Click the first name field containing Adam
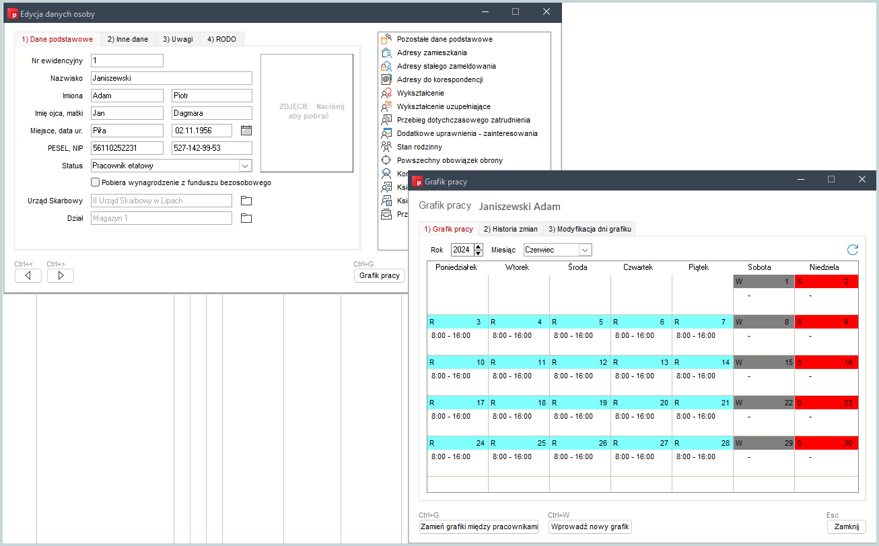The image size is (879, 546). 127,96
